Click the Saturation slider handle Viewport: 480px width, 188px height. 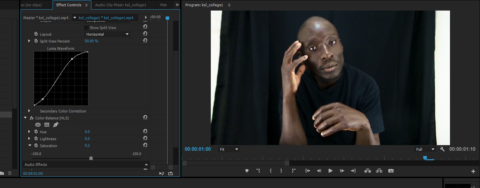[x=91, y=158]
